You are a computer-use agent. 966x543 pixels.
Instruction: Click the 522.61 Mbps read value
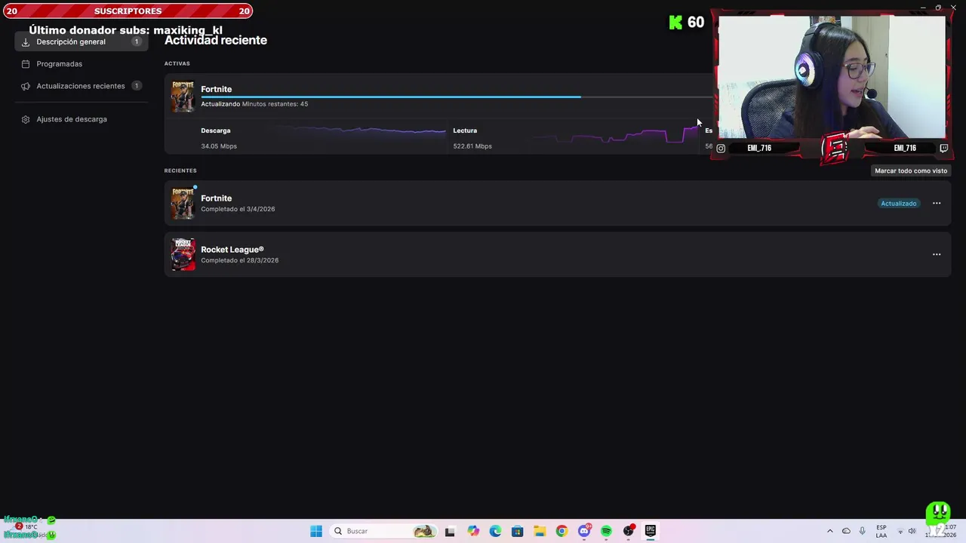point(472,146)
